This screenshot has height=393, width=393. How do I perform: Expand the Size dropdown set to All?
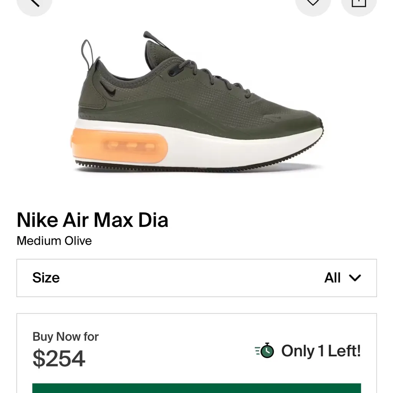[x=196, y=278]
